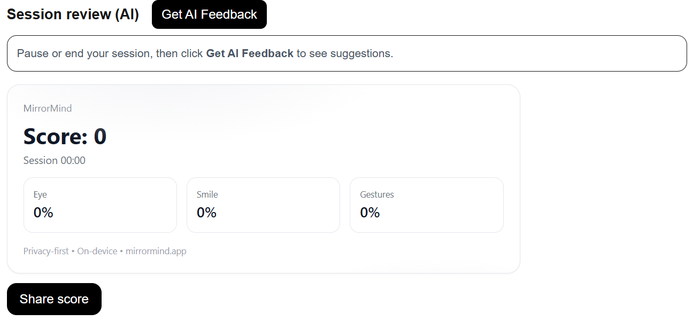This screenshot has height=321, width=693.
Task: Click the Get AI Feedback button
Action: tap(209, 14)
